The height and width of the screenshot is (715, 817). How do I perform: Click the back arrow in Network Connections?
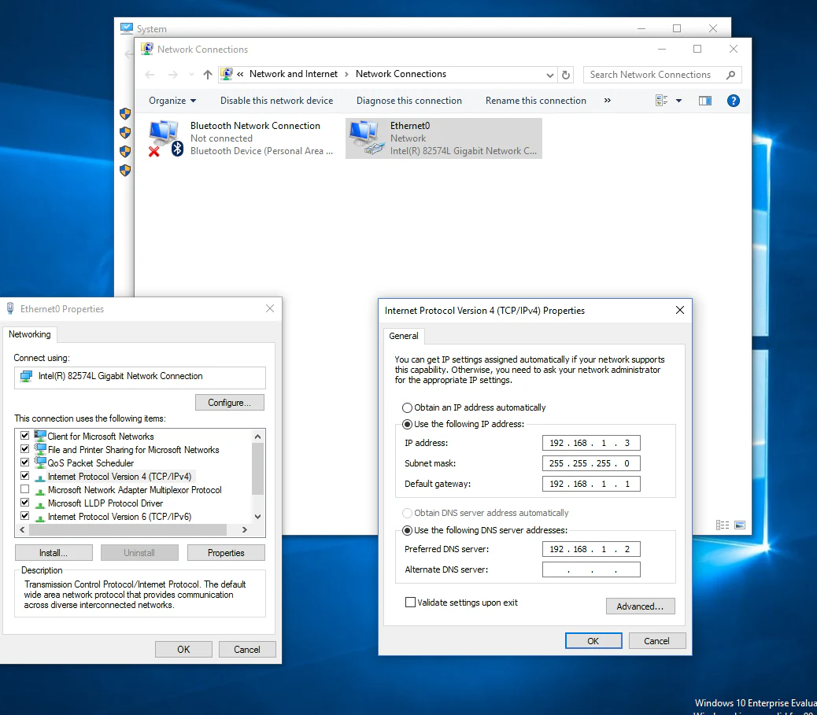click(x=150, y=75)
